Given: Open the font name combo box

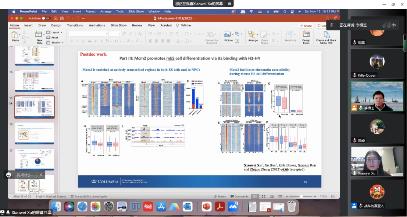Looking at the screenshot, I should (88, 34).
